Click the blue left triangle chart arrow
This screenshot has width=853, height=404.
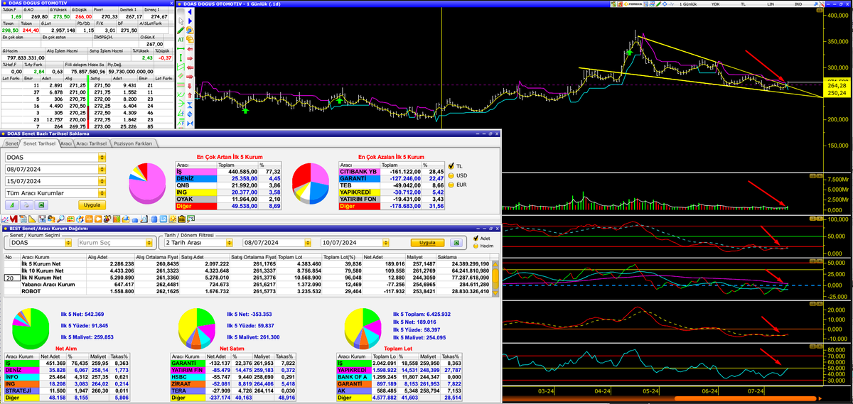click(191, 11)
